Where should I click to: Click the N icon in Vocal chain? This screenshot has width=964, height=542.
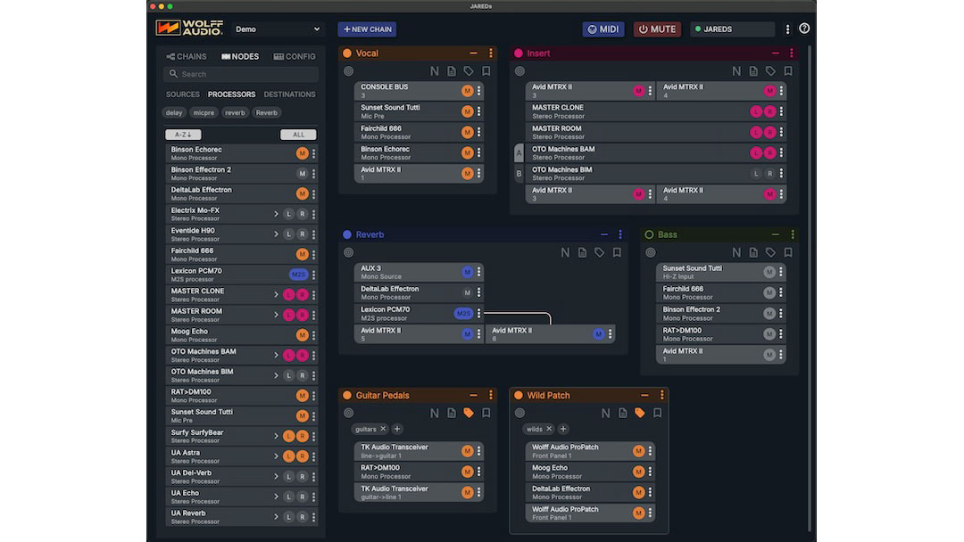tap(434, 71)
